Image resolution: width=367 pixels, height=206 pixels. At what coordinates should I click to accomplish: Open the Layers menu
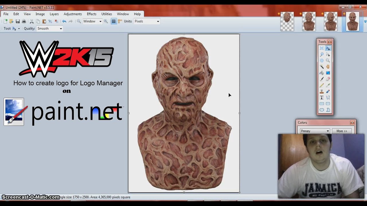(54, 14)
